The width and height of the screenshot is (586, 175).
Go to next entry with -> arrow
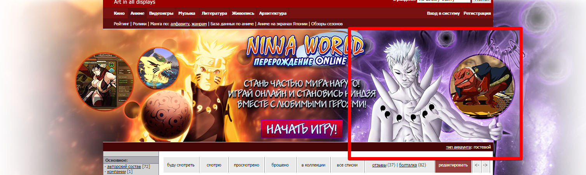(485, 165)
